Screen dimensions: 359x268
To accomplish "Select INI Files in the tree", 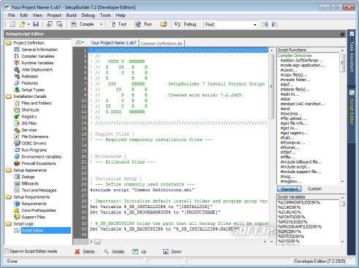I will (x=29, y=123).
